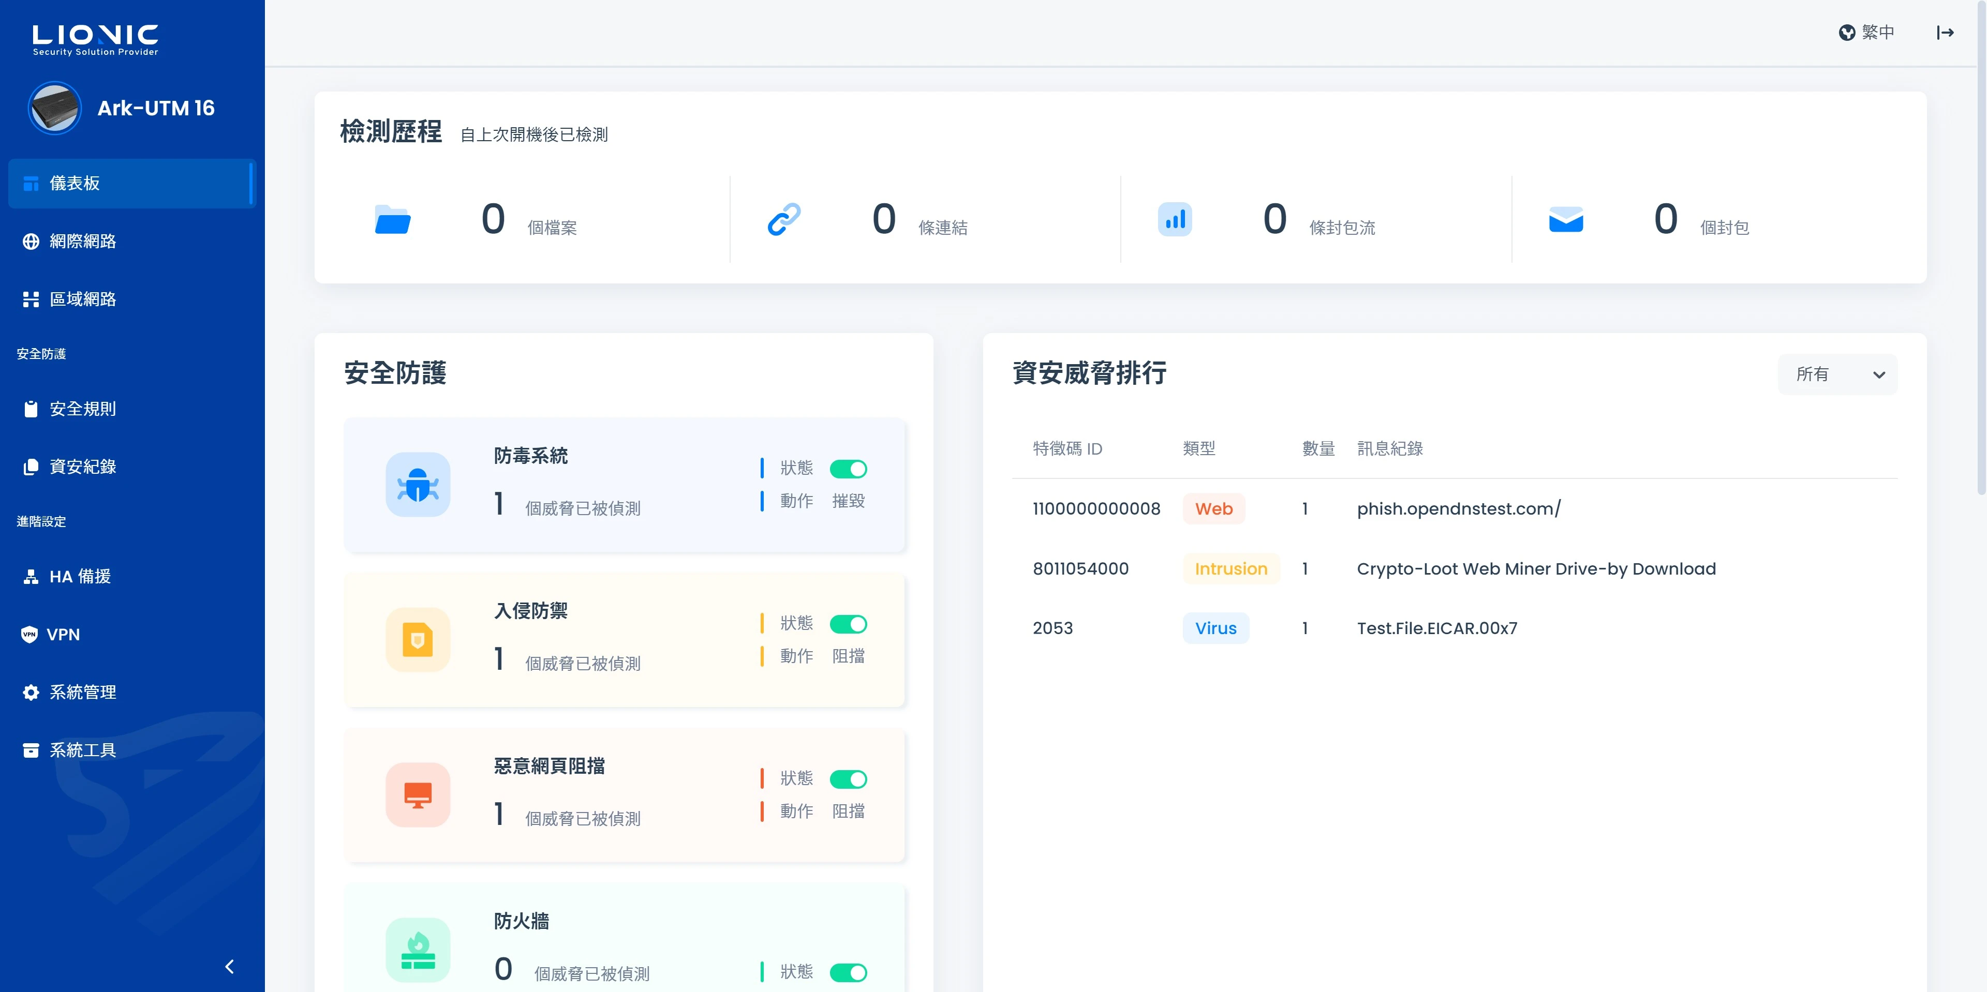Toggle the 防毒系統 status switch
This screenshot has width=1987, height=992.
click(x=848, y=469)
